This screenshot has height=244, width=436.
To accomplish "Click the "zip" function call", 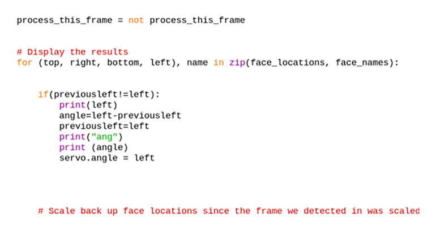I will 237,63.
